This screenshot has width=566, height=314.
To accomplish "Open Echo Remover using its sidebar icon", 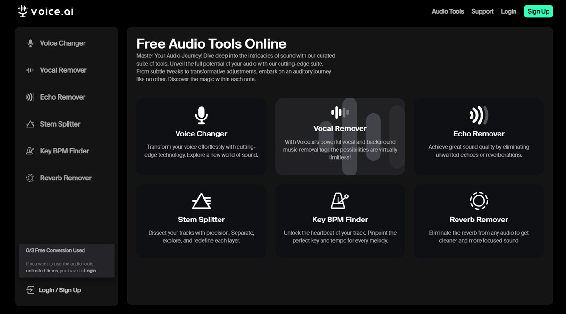I will (x=30, y=97).
